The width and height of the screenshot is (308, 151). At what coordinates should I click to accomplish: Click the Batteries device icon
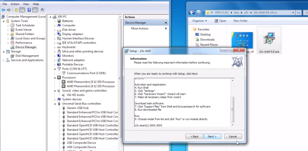click(59, 21)
